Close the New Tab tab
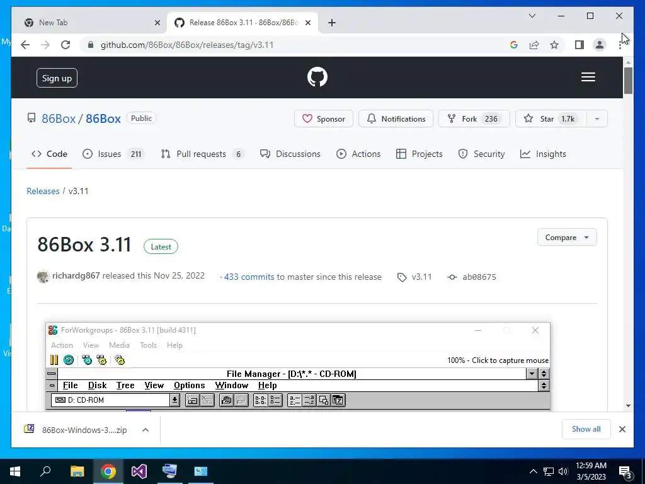Viewport: 645px width, 484px height. pyautogui.click(x=157, y=23)
